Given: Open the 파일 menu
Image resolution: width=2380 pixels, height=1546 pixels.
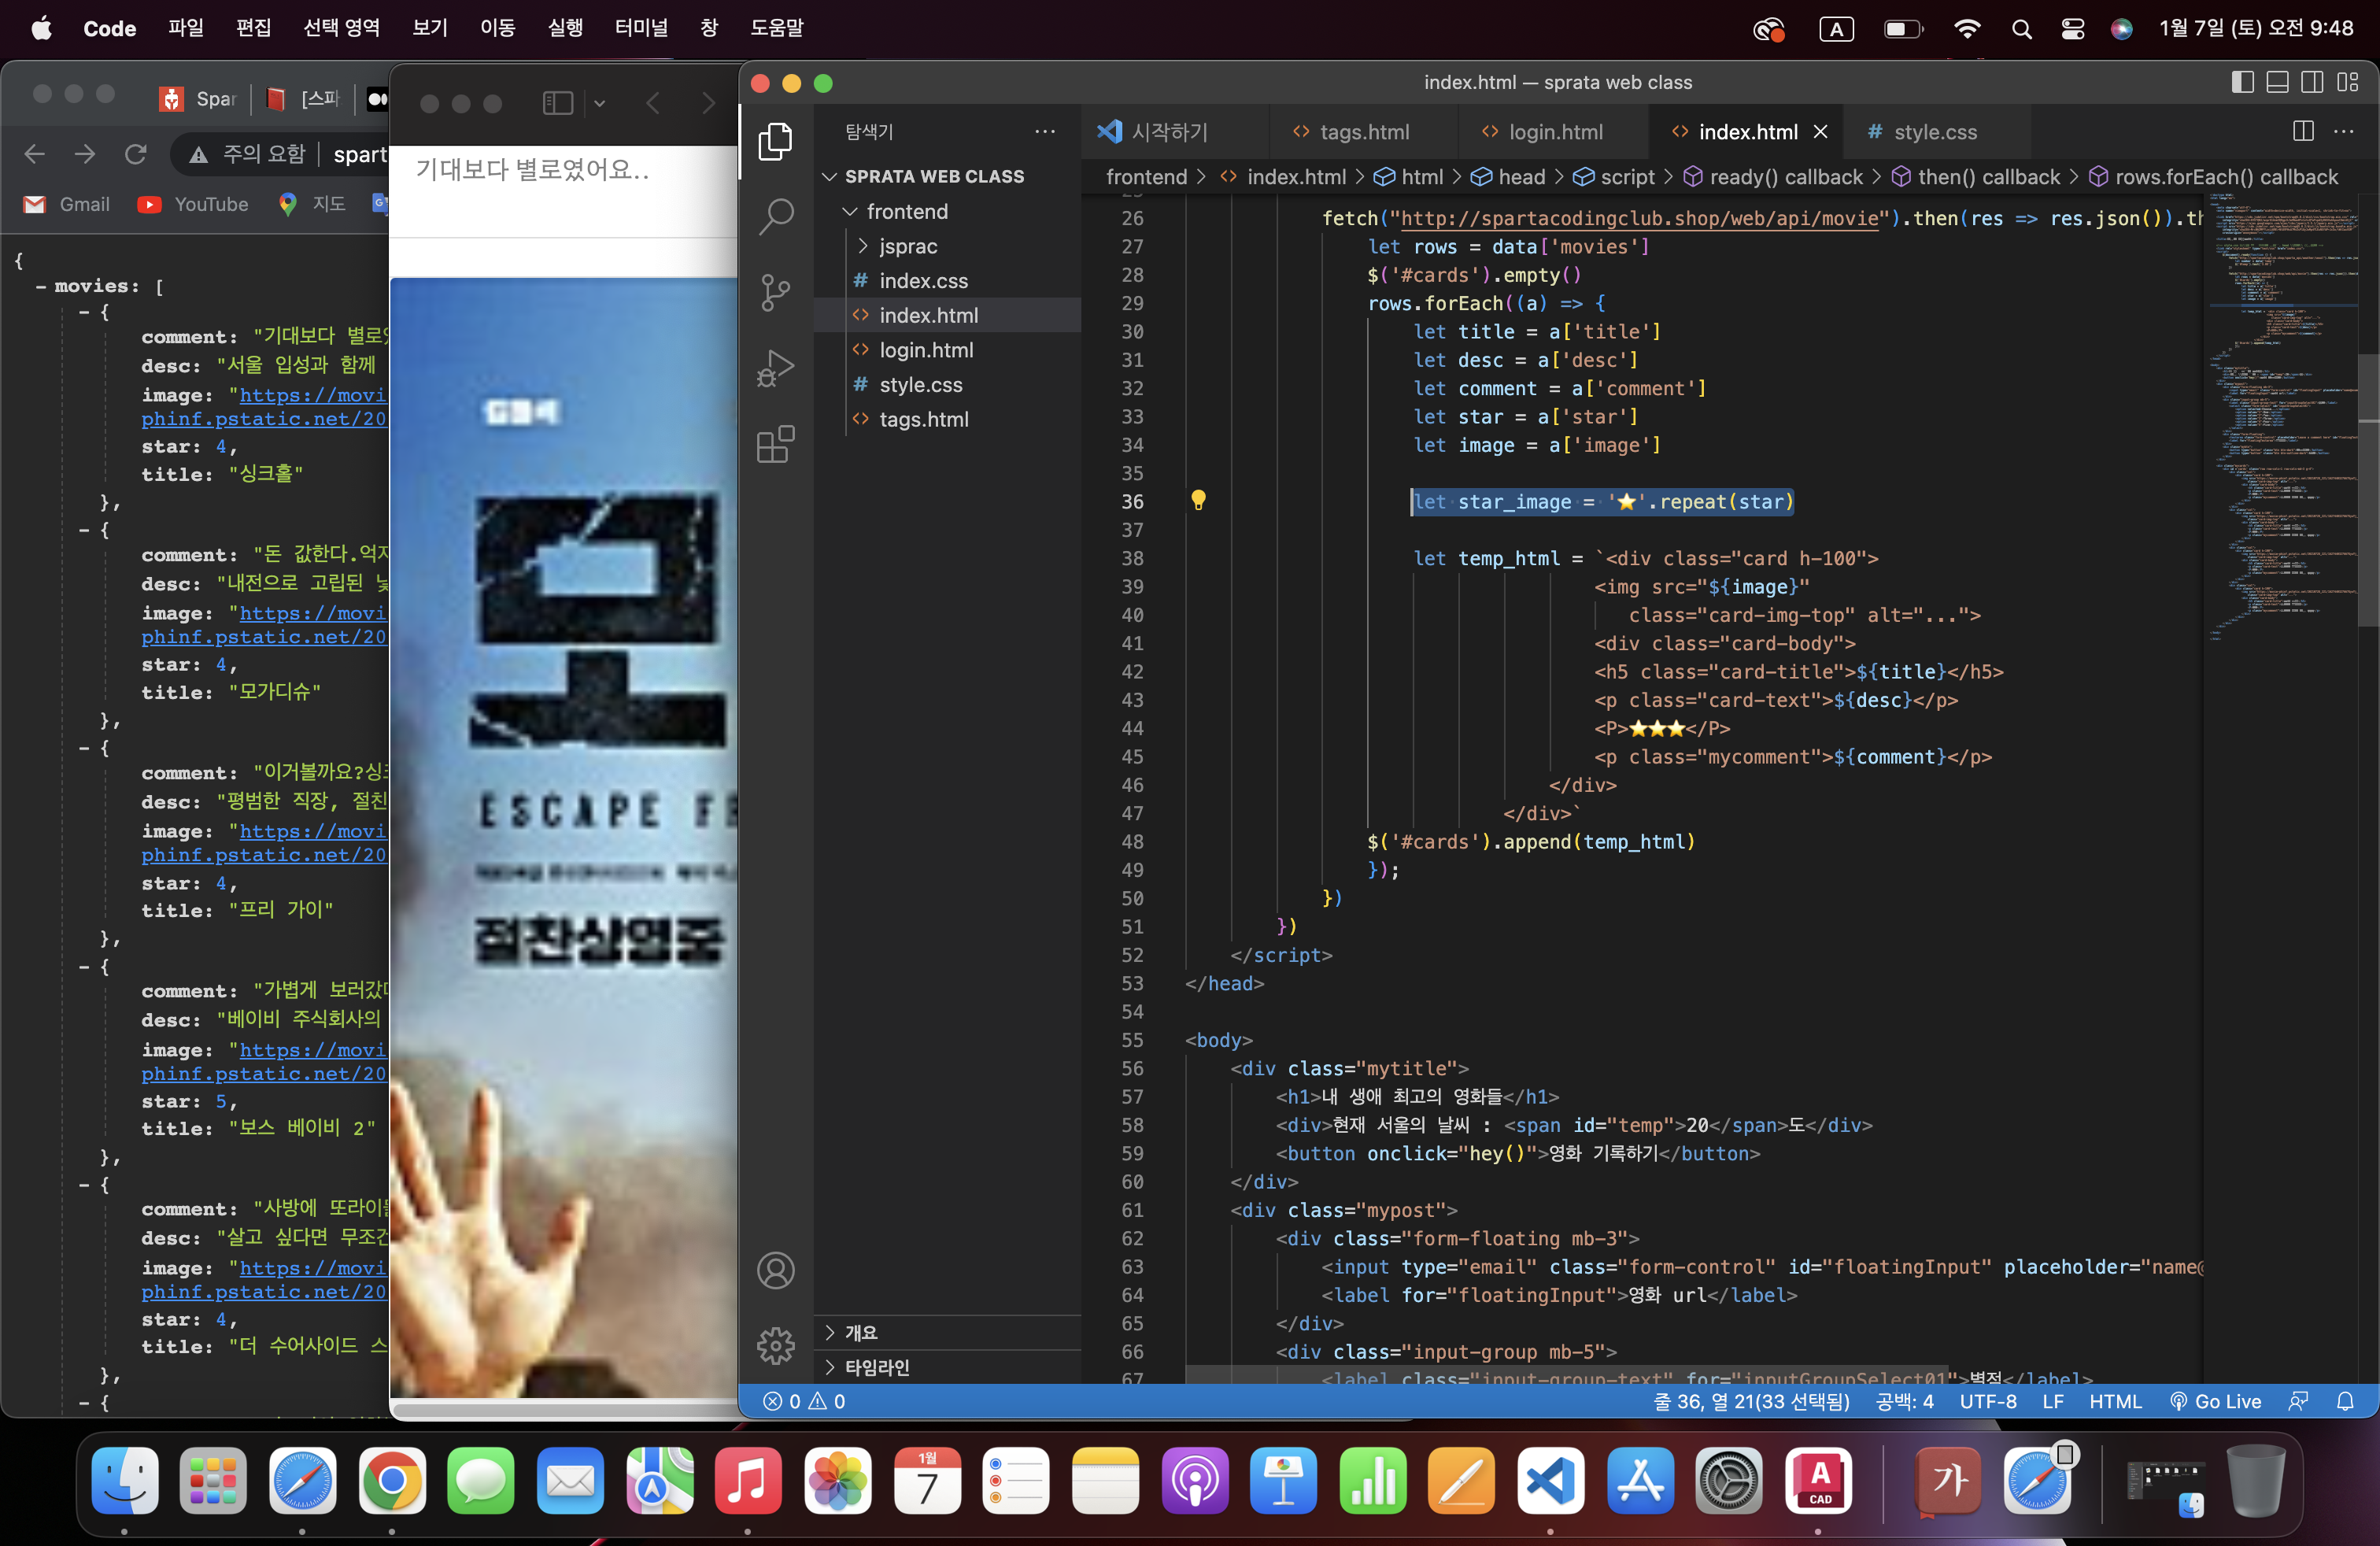Looking at the screenshot, I should (186, 28).
